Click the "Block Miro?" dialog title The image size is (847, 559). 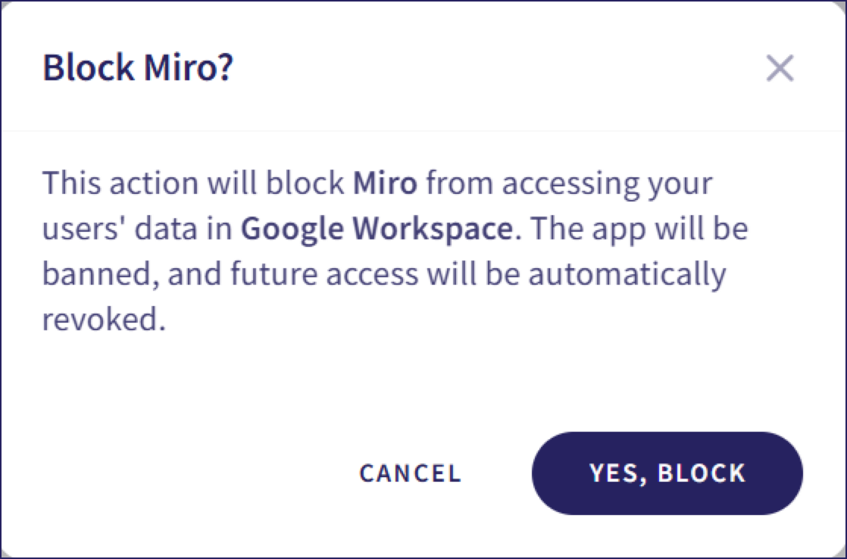(x=138, y=68)
